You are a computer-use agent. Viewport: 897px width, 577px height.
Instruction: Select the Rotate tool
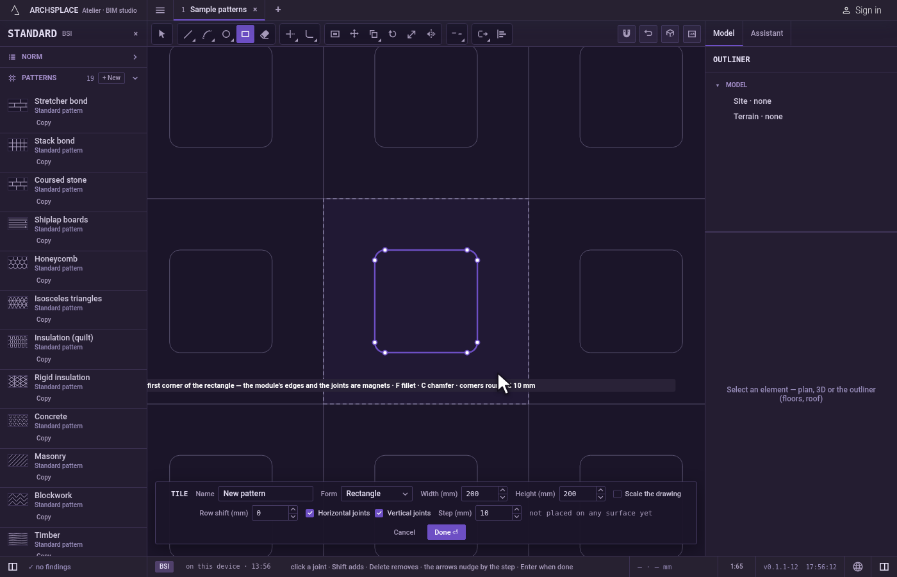pos(393,34)
